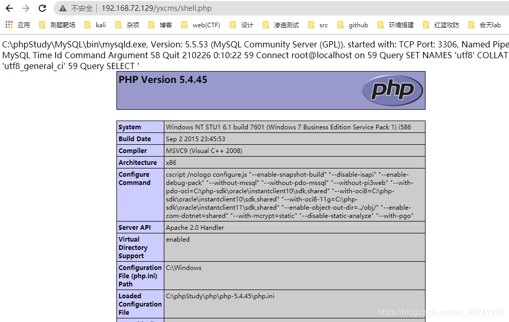509x322 pixels.
Task: Click the enabled value cell
Action: pyautogui.click(x=295, y=247)
